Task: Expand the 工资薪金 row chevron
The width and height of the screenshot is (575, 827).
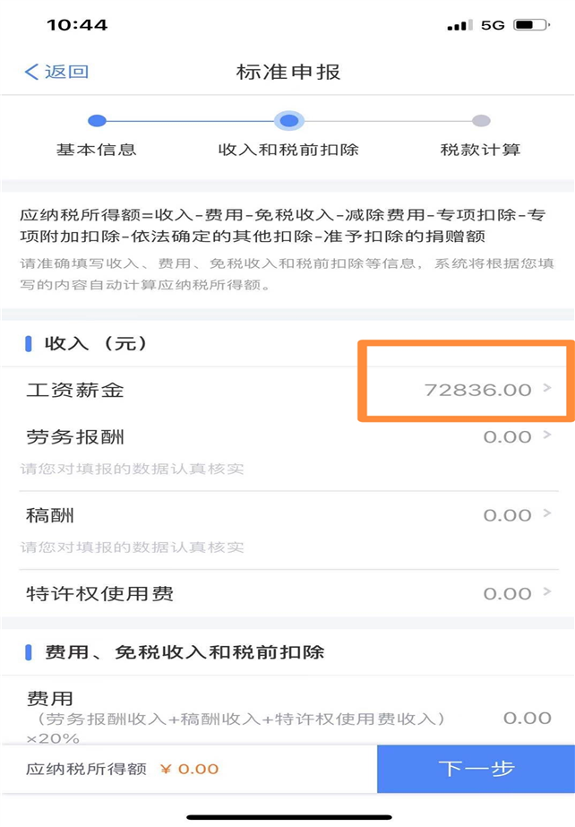Action: [547, 389]
